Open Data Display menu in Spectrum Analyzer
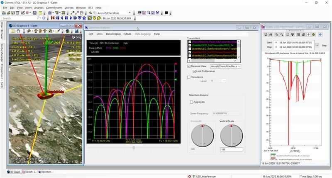Viewport: 332px width, 178px height. coord(113,34)
